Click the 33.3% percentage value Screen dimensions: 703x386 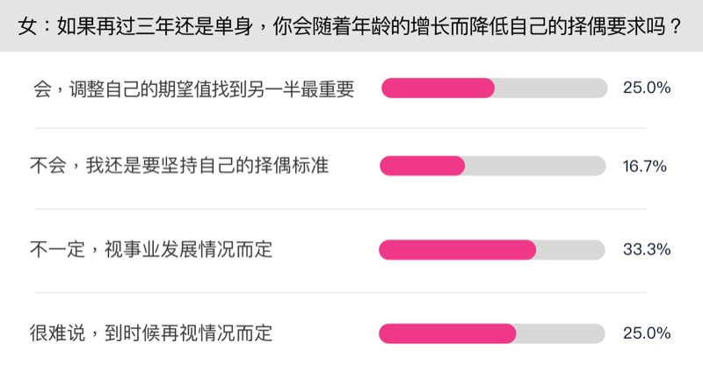pos(647,250)
